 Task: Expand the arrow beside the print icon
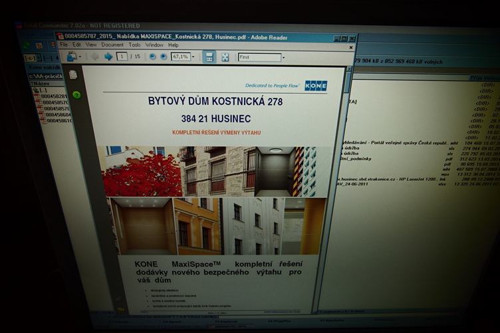(x=80, y=57)
